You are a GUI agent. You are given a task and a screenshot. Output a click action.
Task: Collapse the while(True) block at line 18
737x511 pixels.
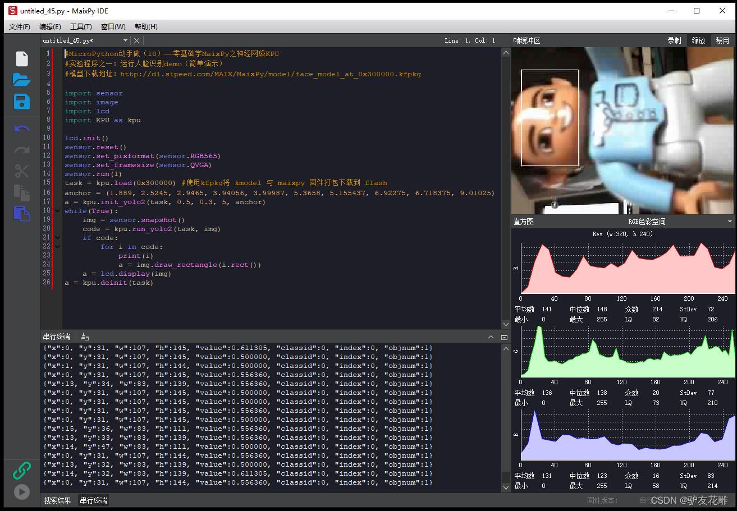[x=57, y=211]
